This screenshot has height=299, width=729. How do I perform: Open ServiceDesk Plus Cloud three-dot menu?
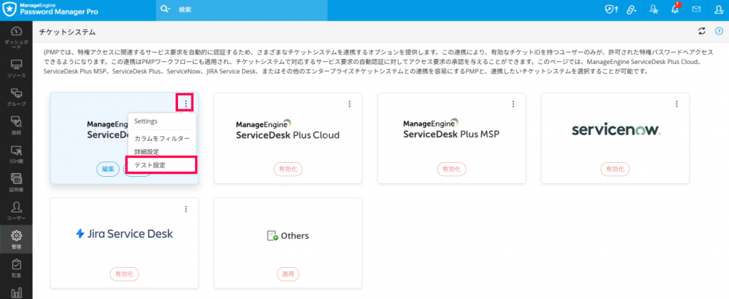[x=350, y=104]
